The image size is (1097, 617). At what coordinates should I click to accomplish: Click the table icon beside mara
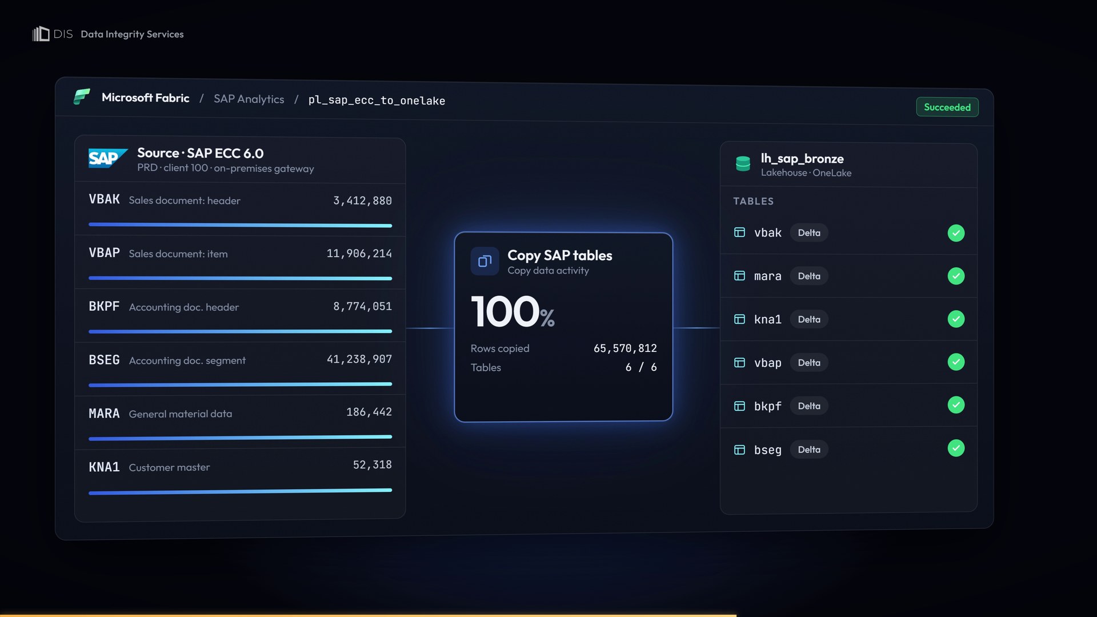[x=739, y=276]
